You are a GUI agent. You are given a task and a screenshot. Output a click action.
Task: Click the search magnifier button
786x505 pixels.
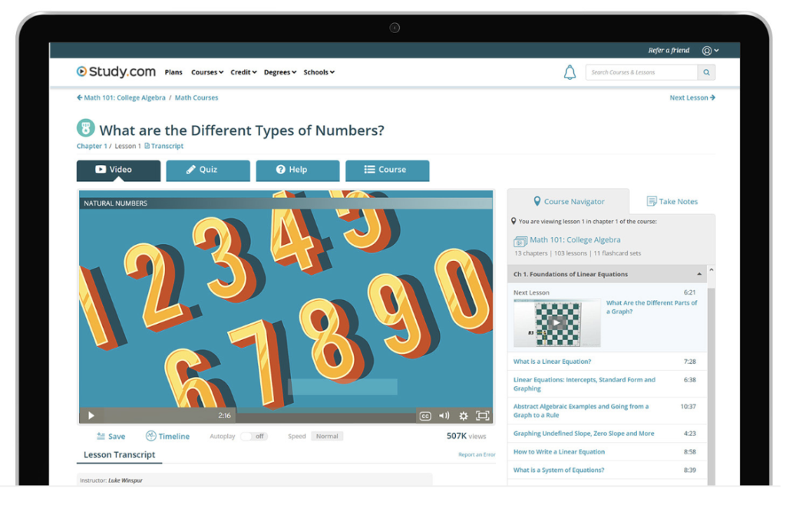(706, 72)
